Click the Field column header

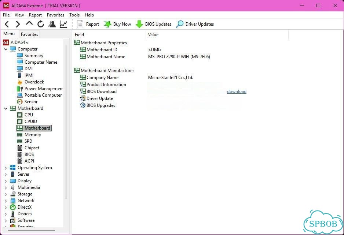(109, 35)
